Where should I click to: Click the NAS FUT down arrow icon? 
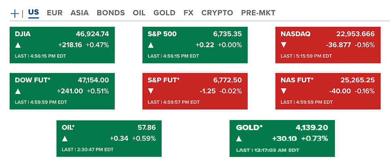point(283,91)
